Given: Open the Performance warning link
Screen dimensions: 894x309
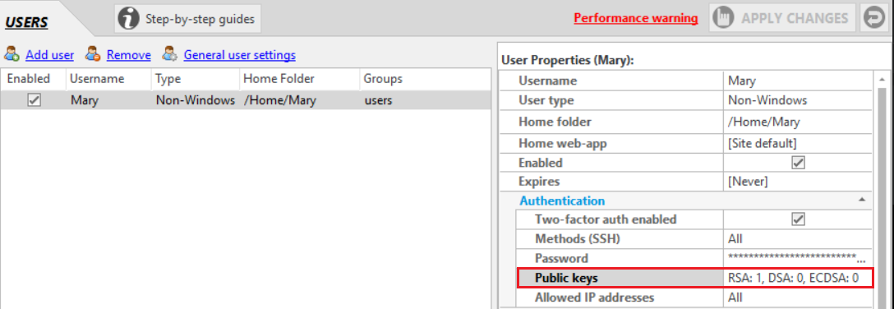Looking at the screenshot, I should tap(636, 18).
